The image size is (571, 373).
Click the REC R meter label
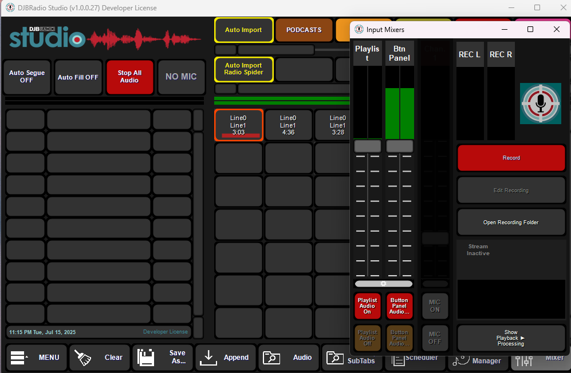[501, 54]
